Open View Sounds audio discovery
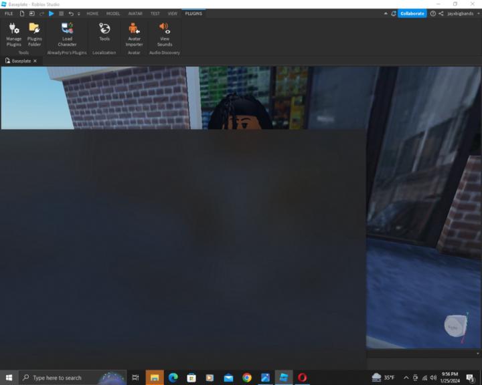The image size is (482, 385). [165, 34]
